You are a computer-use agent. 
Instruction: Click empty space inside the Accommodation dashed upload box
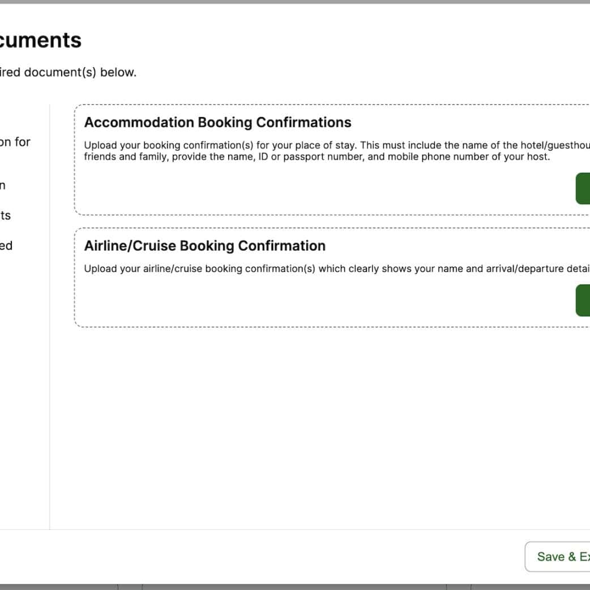tap(283, 190)
